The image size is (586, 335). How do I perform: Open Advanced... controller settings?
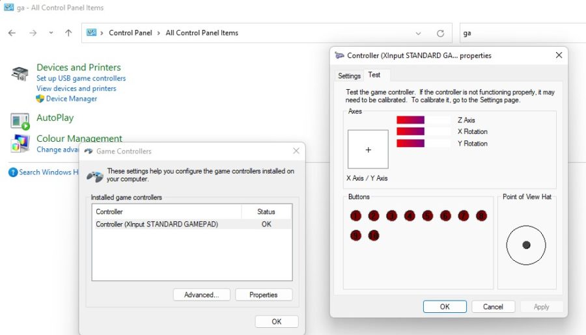(201, 295)
